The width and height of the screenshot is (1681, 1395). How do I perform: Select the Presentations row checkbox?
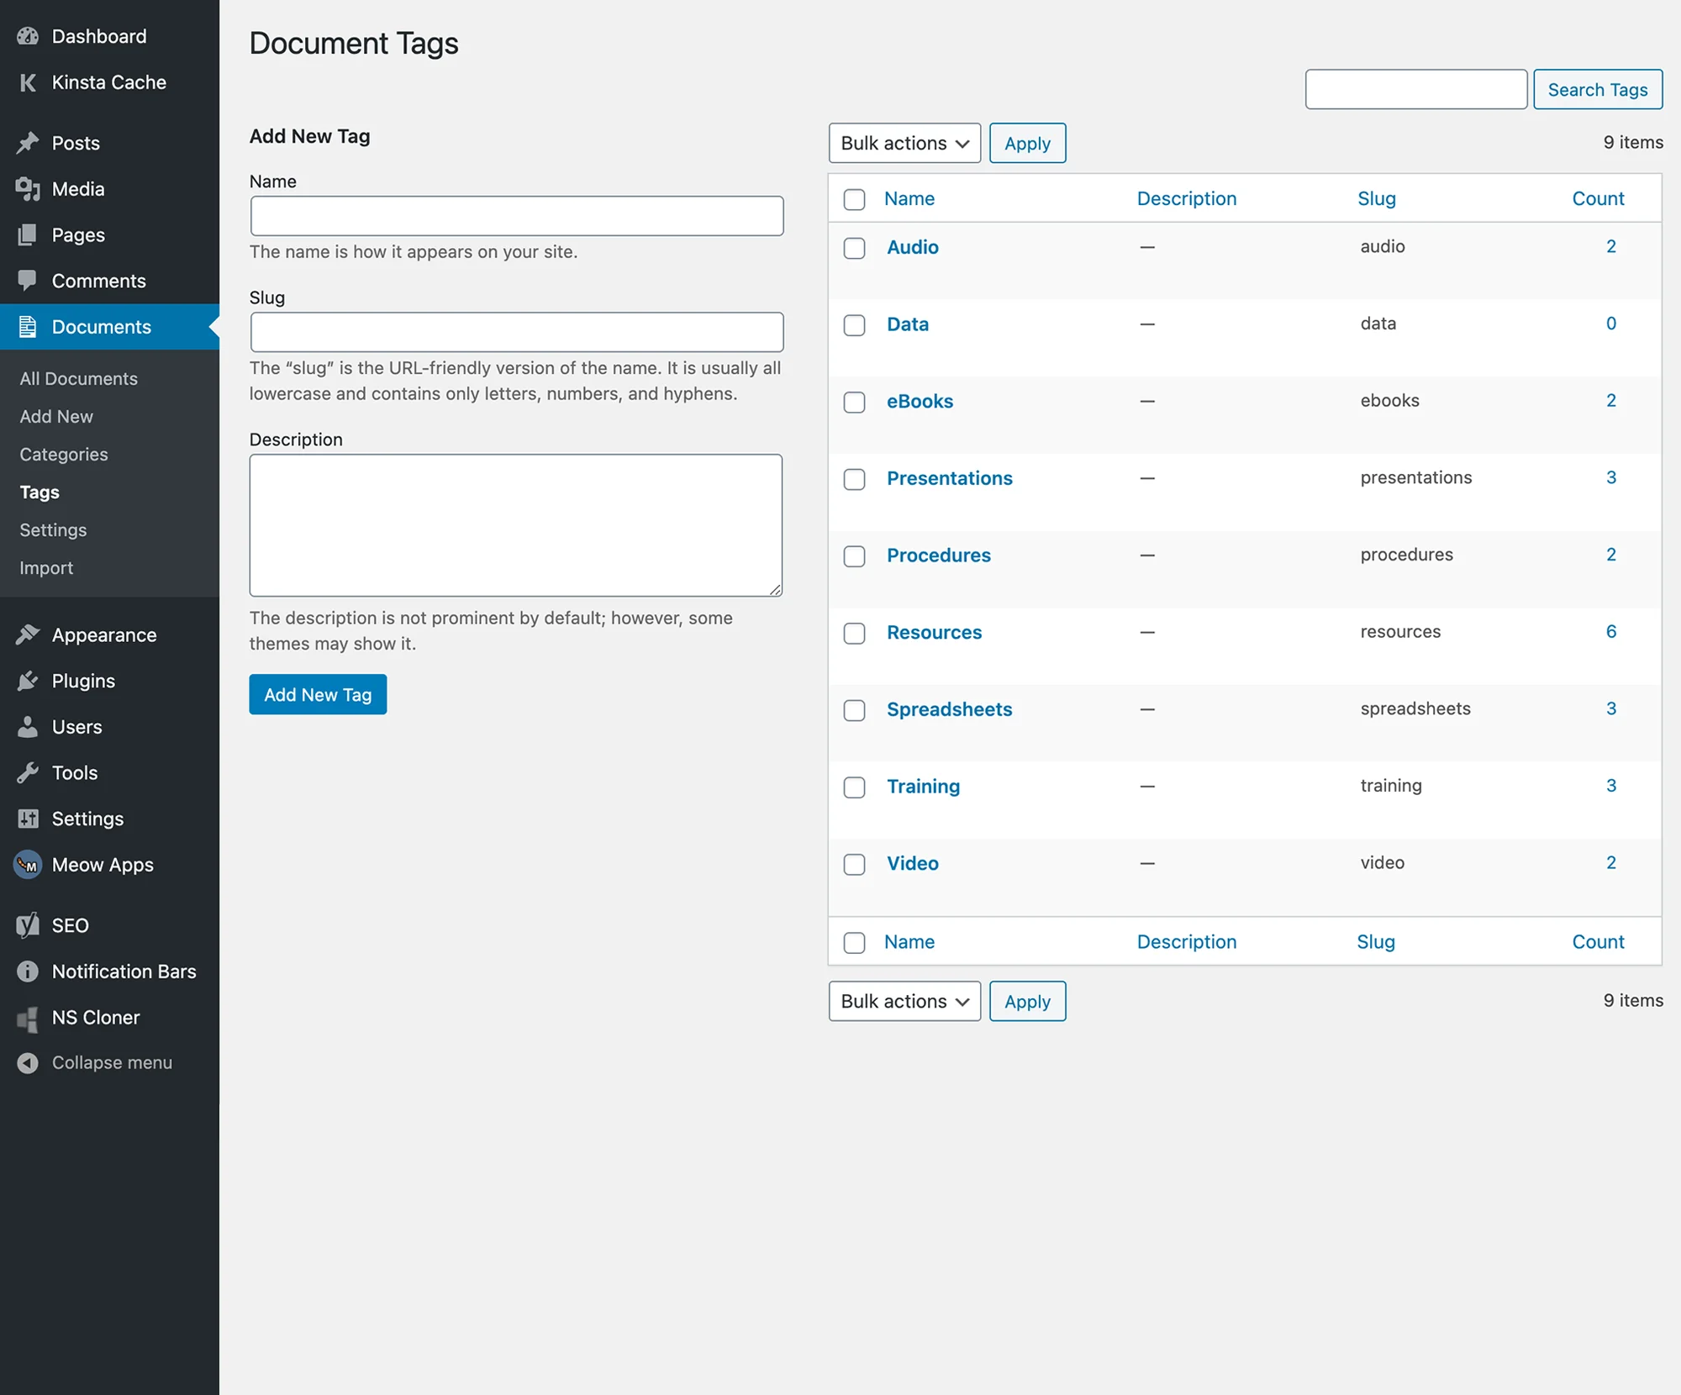tap(854, 479)
